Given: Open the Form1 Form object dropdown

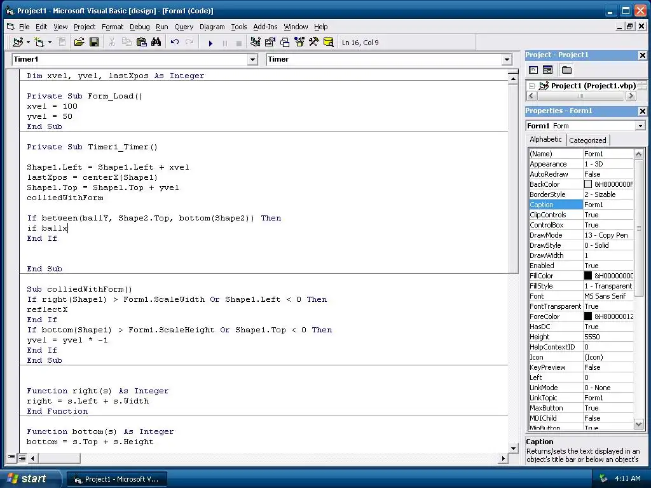Looking at the screenshot, I should click(x=640, y=126).
